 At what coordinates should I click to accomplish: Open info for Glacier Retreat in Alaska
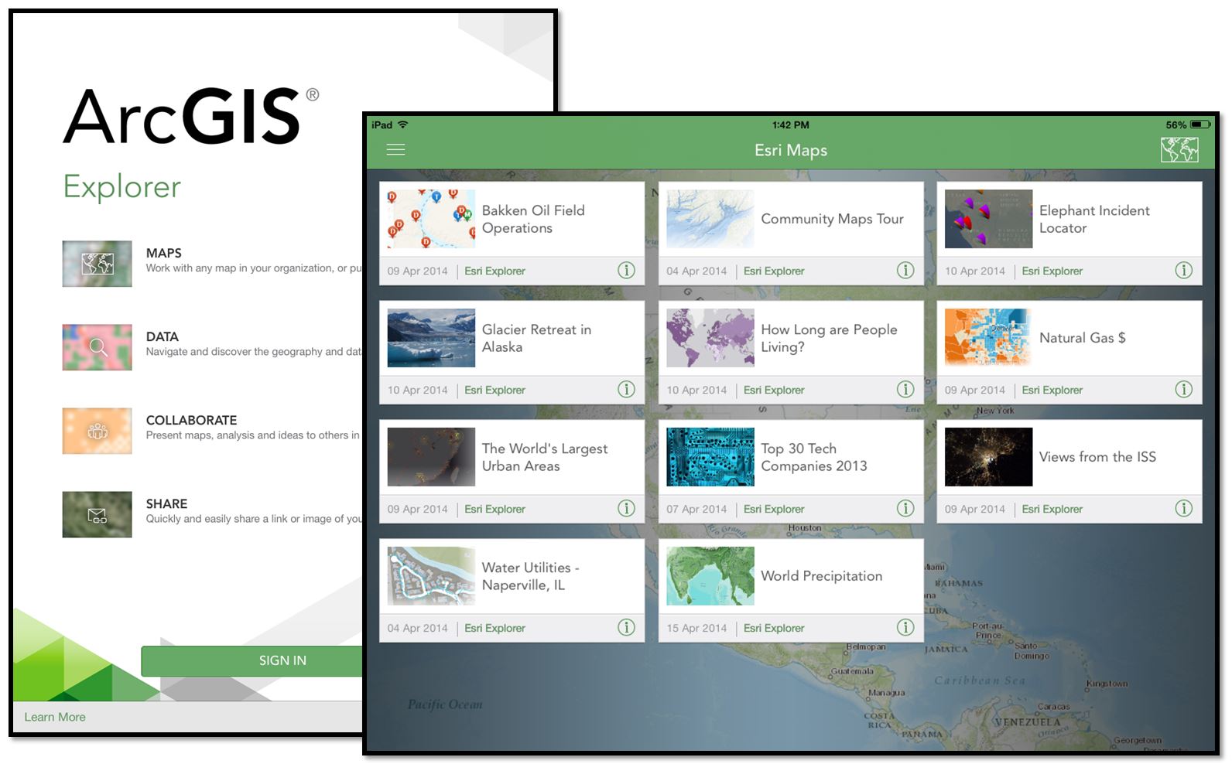tap(626, 390)
